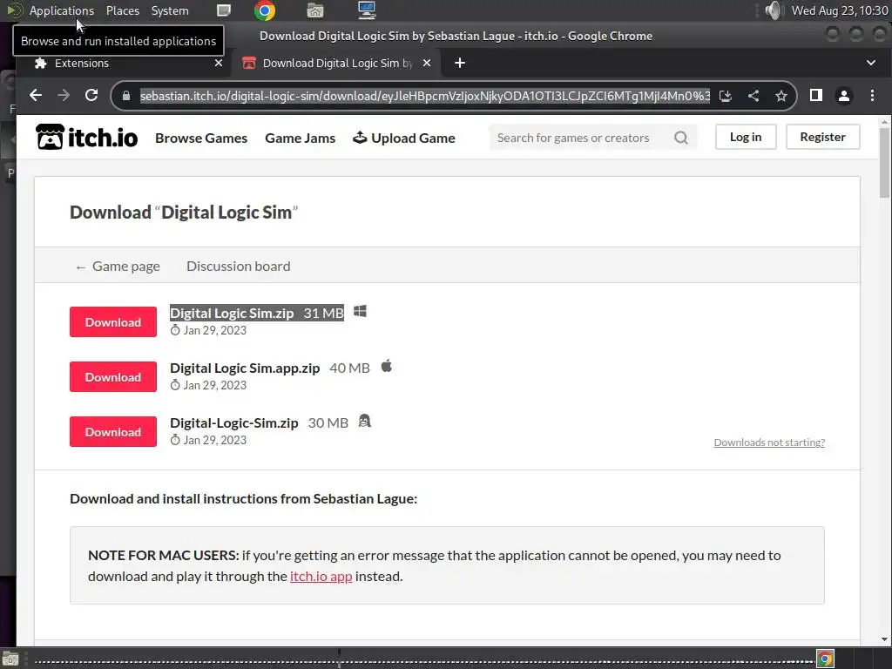Download Digital Logic Sim.app.zip for Mac
The width and height of the screenshot is (892, 669).
click(x=113, y=376)
